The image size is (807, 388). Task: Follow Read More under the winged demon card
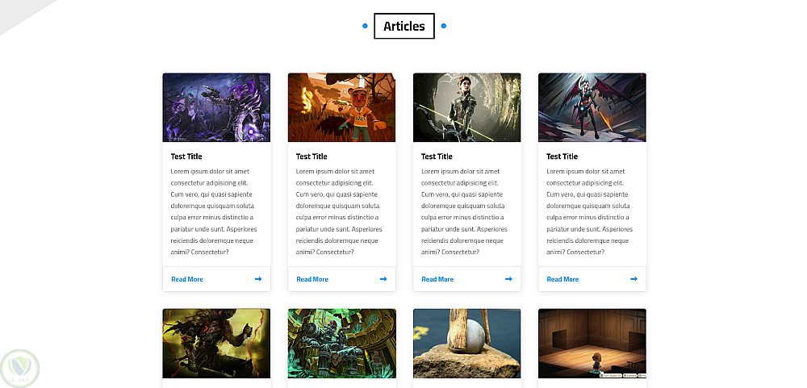(x=562, y=279)
